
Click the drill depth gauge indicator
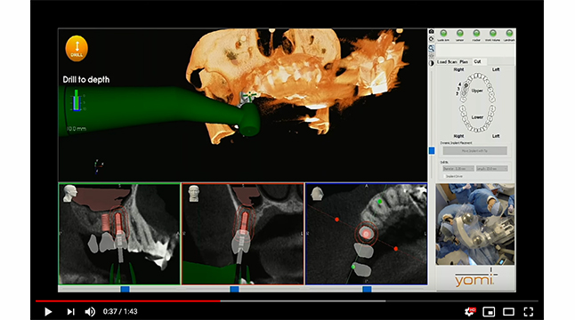[77, 100]
